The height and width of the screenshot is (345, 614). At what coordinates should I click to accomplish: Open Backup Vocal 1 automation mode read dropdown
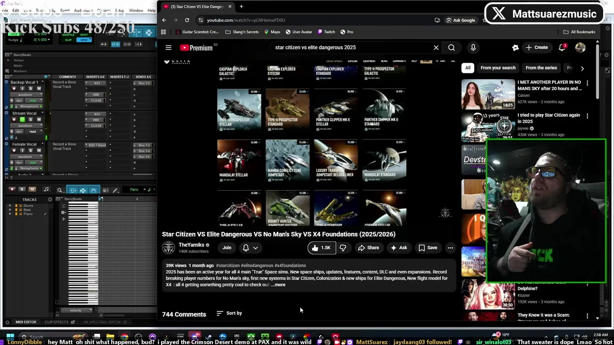tap(33, 100)
